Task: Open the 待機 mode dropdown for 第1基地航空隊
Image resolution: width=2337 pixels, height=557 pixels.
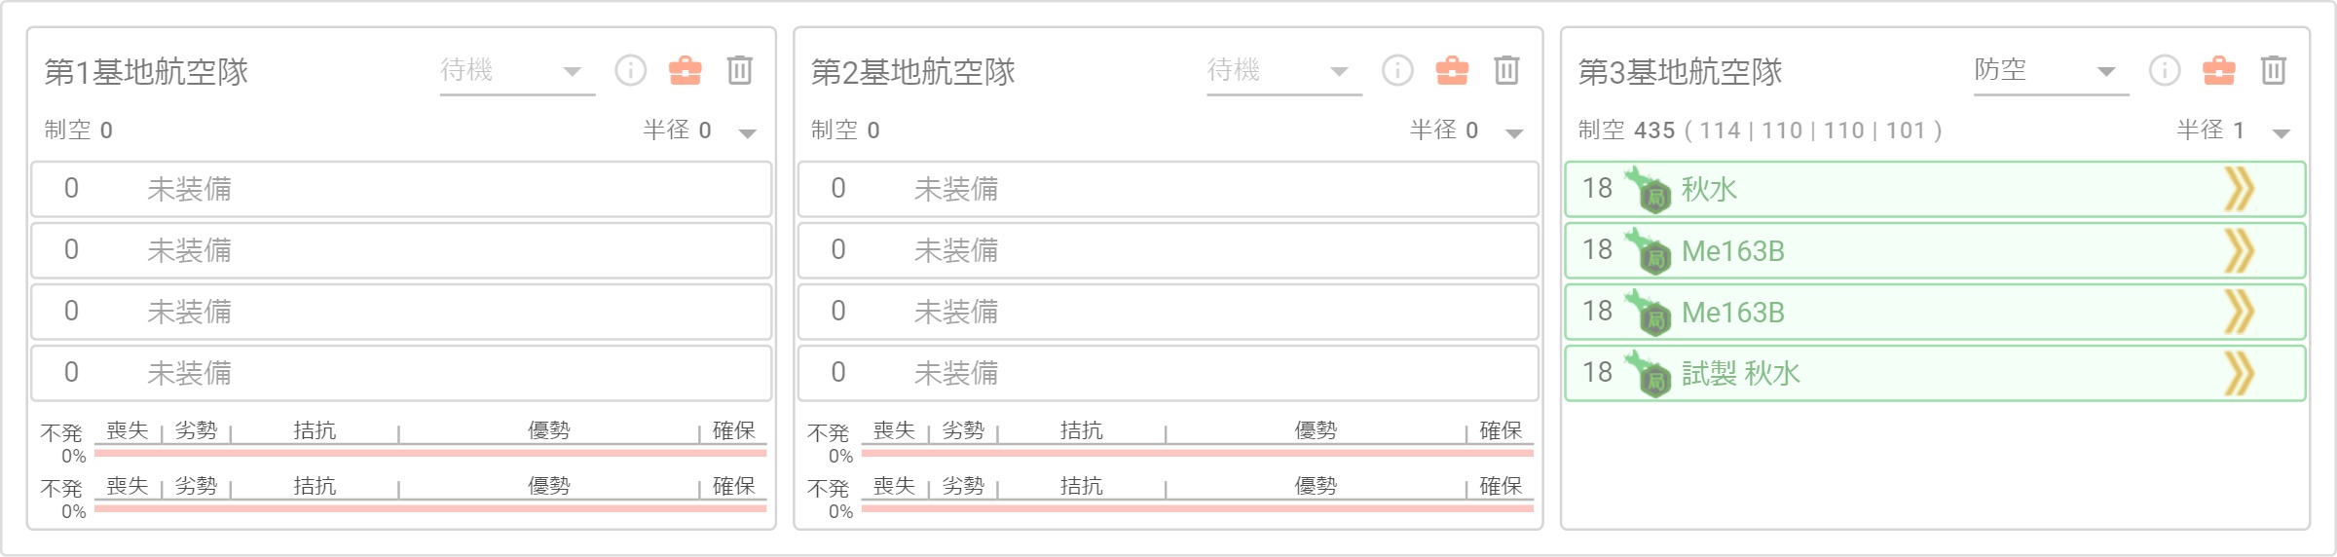Action: [517, 71]
